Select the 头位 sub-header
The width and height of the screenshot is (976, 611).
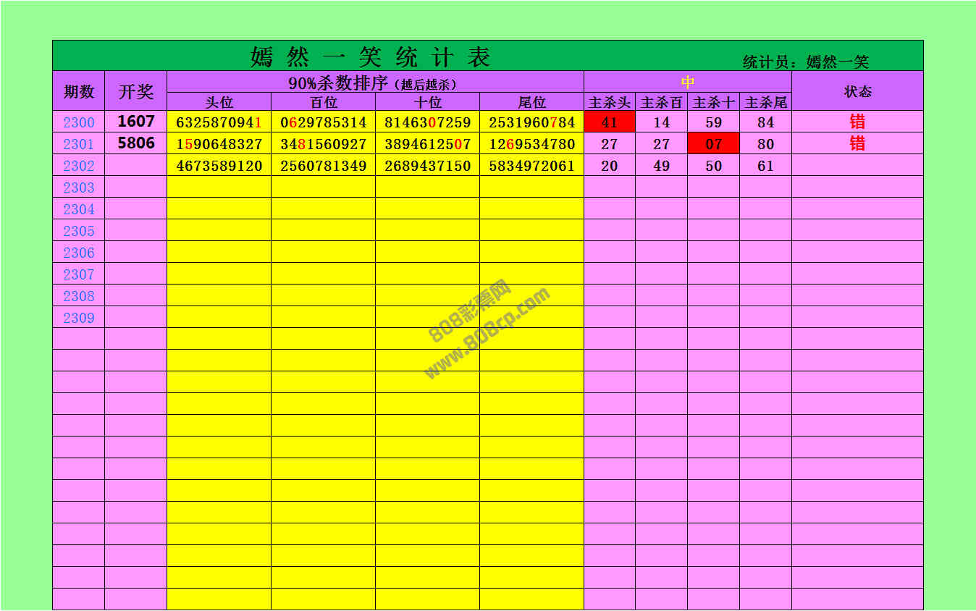[219, 103]
